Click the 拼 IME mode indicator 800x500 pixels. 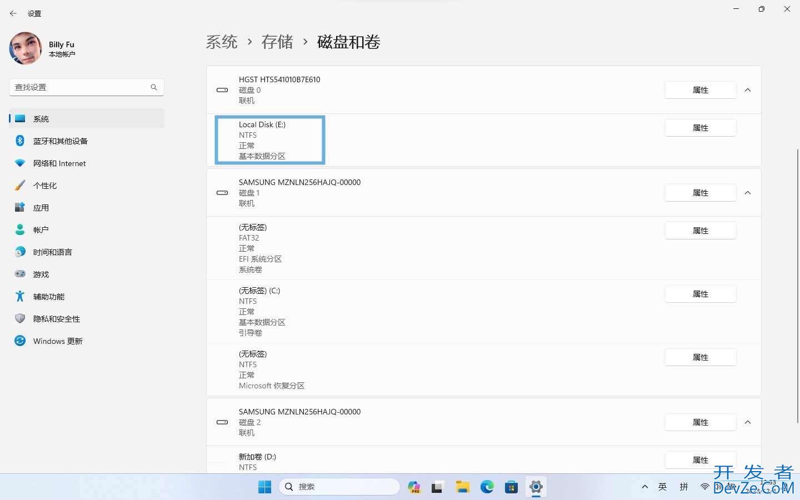click(x=684, y=487)
